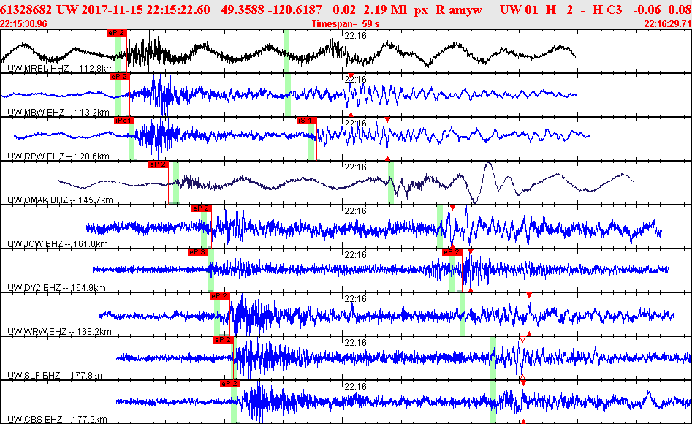
Task: Click the UW WRW EHZ station label
Action: point(59,332)
